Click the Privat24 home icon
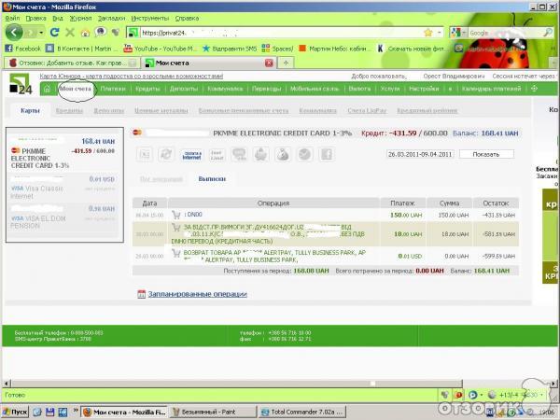 47,89
